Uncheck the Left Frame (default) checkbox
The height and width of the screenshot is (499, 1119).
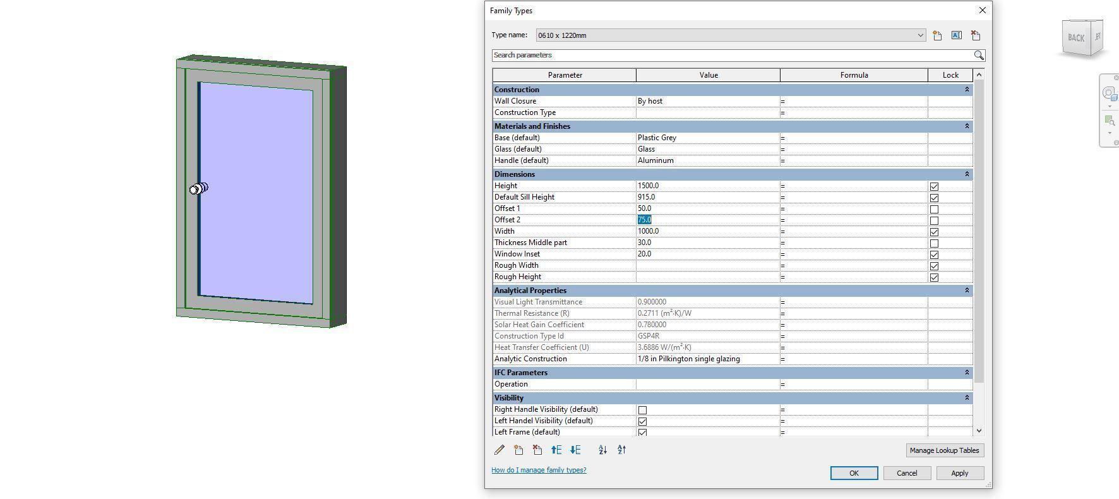[x=642, y=433]
